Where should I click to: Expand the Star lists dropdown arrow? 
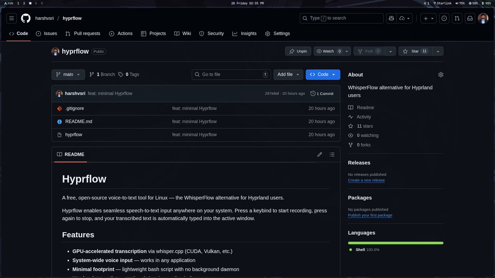tap(438, 51)
